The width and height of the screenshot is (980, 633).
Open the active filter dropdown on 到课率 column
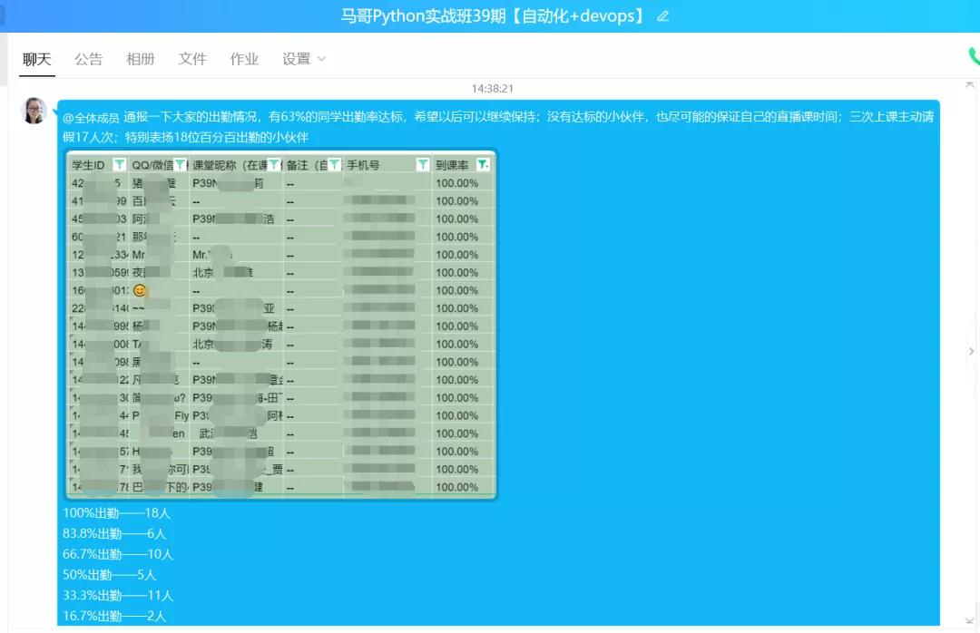[483, 164]
